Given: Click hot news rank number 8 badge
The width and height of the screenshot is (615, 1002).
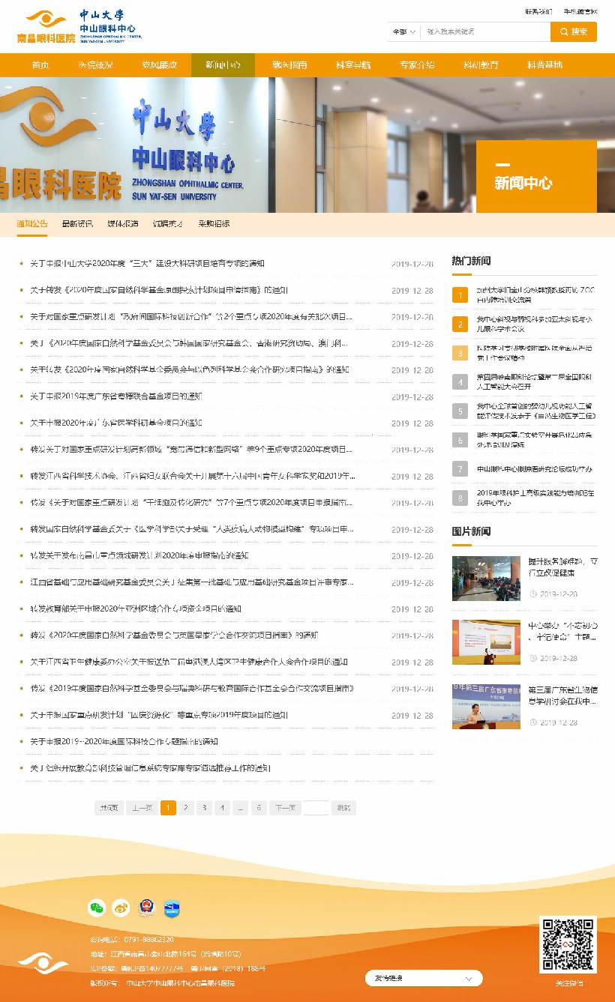Looking at the screenshot, I should click(460, 498).
